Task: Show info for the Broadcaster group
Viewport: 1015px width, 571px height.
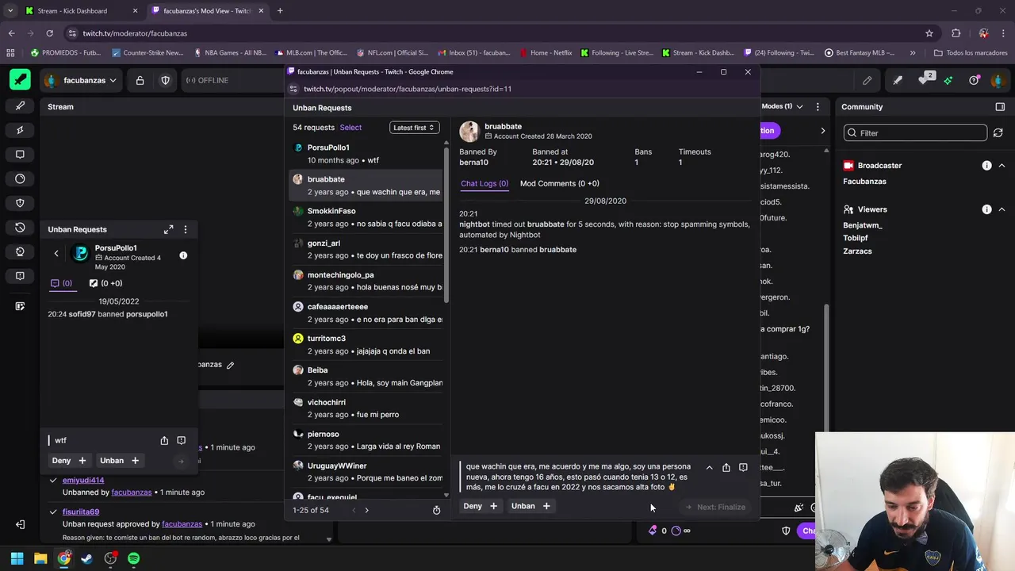Action: [986, 166]
